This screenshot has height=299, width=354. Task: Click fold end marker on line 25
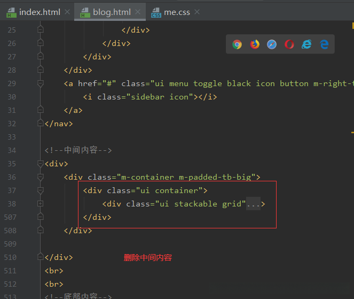[41, 29]
